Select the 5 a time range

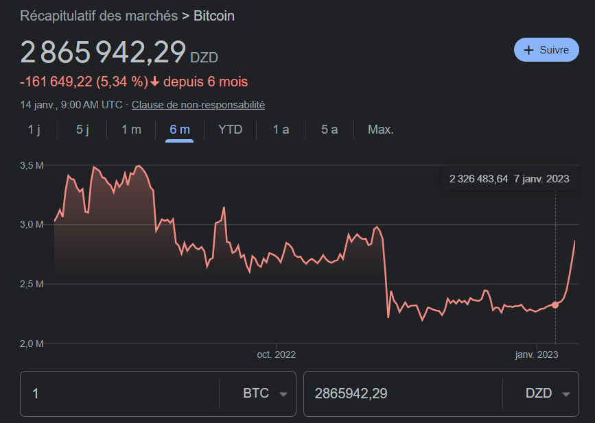pos(329,130)
